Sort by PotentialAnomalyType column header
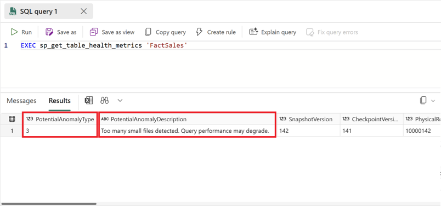 (x=60, y=119)
